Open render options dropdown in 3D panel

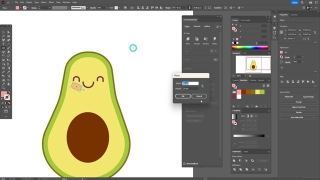(x=220, y=26)
